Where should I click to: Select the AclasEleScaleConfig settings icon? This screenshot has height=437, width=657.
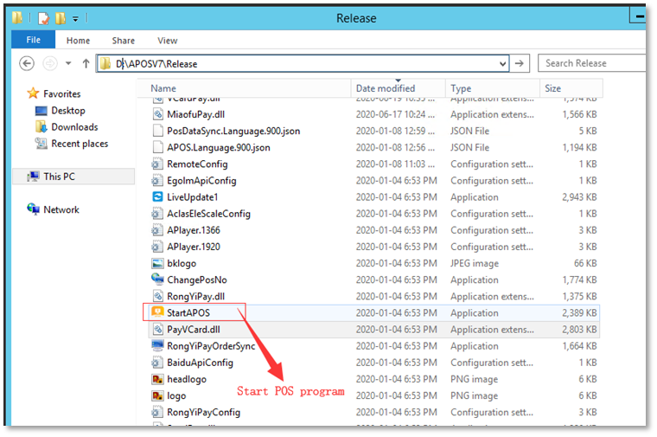[157, 214]
